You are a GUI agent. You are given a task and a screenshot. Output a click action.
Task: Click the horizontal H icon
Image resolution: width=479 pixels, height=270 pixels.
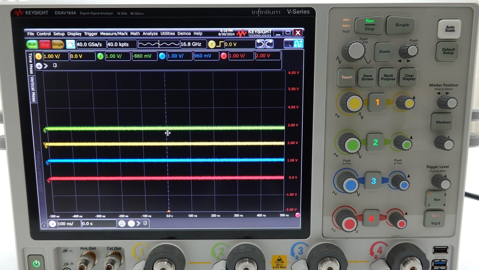pyautogui.click(x=52, y=224)
